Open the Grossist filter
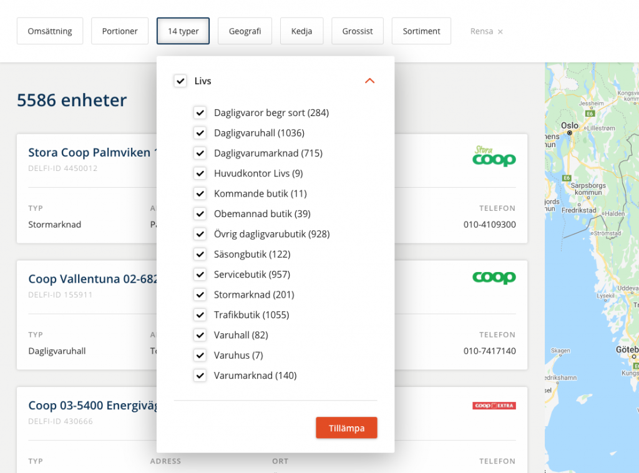 (x=358, y=31)
